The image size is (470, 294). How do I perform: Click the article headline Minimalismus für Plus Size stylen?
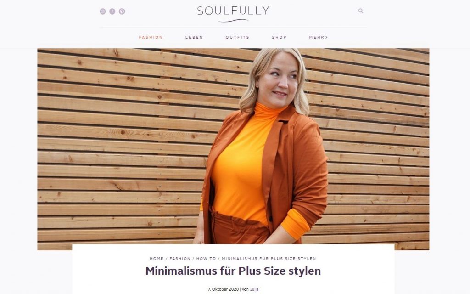click(x=233, y=271)
